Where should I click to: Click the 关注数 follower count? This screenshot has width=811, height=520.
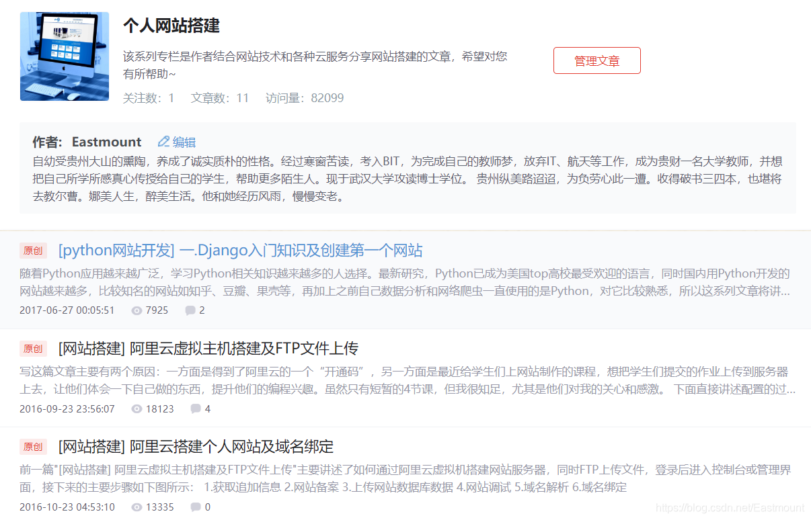click(x=149, y=97)
